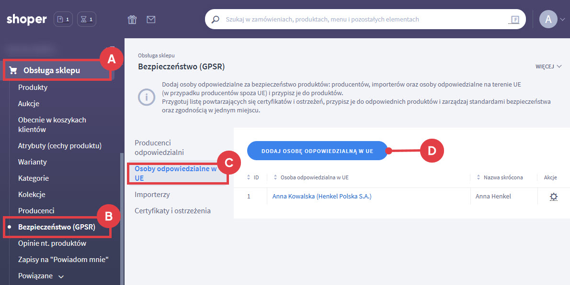Open Warianty in sidebar
This screenshot has height=285, width=570.
(x=33, y=162)
